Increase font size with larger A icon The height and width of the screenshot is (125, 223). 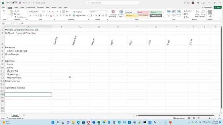coord(50,12)
